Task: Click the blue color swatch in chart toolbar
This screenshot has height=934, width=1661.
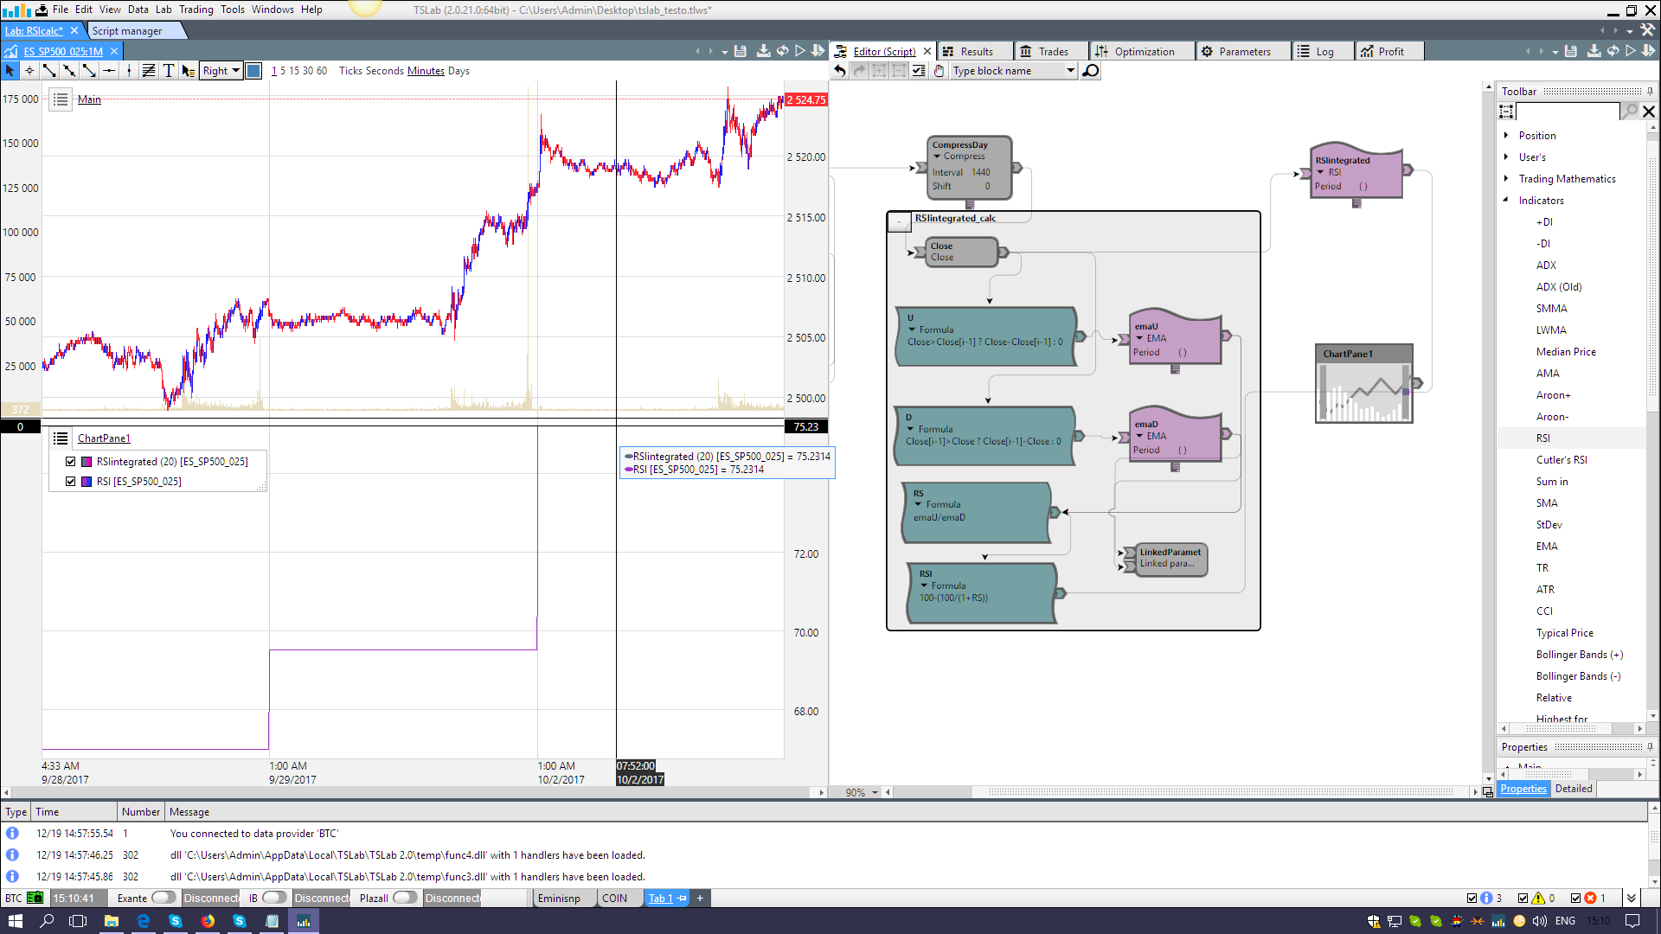Action: [x=253, y=70]
